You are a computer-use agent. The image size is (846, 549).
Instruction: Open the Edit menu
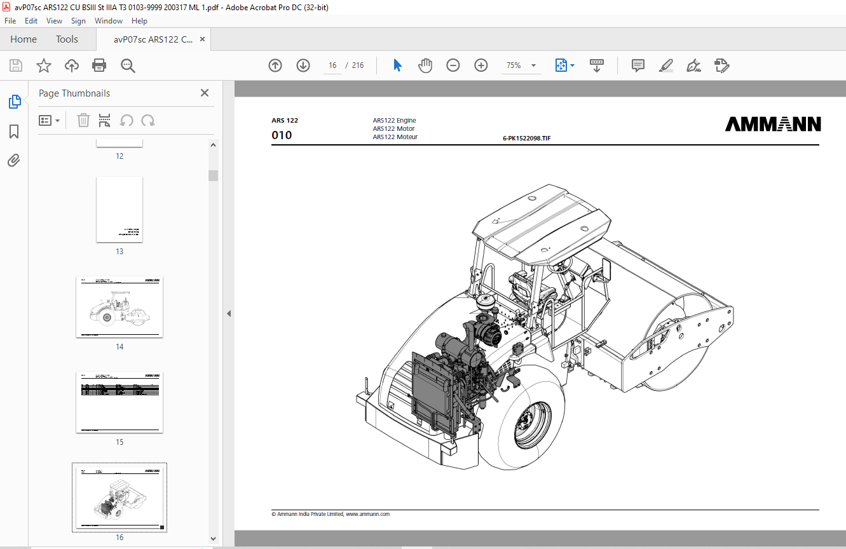click(x=31, y=21)
